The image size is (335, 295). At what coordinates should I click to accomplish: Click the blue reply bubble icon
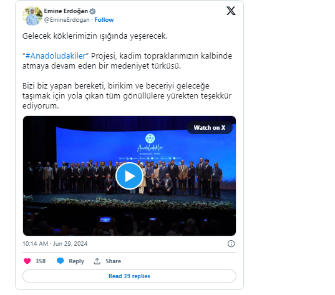point(61,261)
